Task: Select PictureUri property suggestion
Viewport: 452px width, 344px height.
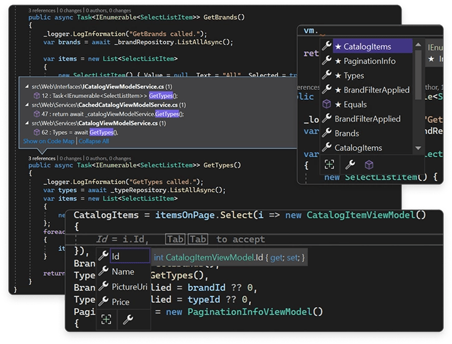Action: click(130, 287)
